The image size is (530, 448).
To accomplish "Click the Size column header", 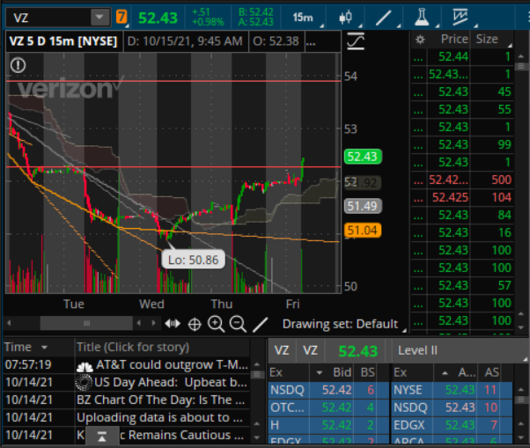I will 487,40.
